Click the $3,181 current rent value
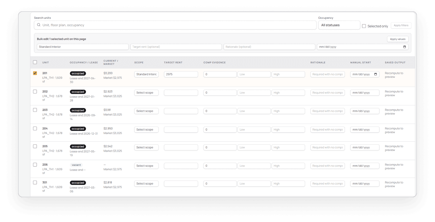This screenshot has width=435, height=222. pos(107,110)
